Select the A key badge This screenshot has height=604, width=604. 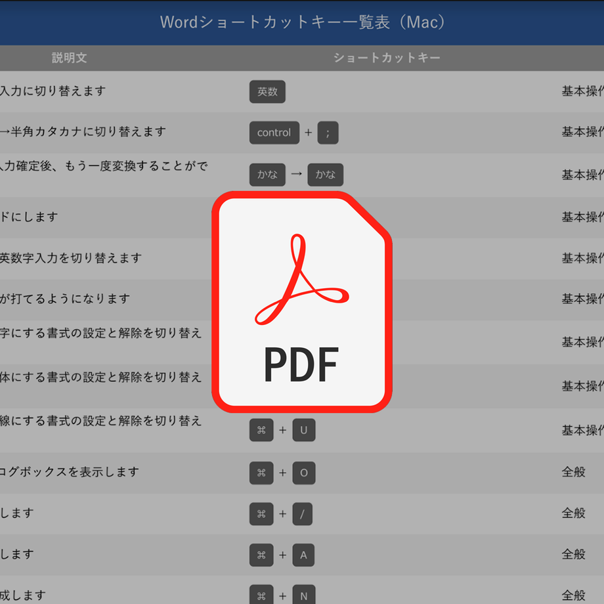point(303,555)
